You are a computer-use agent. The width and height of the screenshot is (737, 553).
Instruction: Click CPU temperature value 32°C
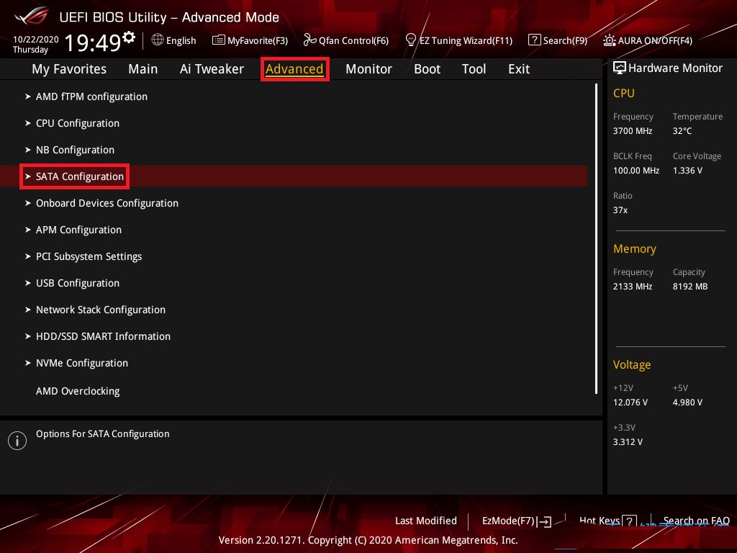(682, 131)
